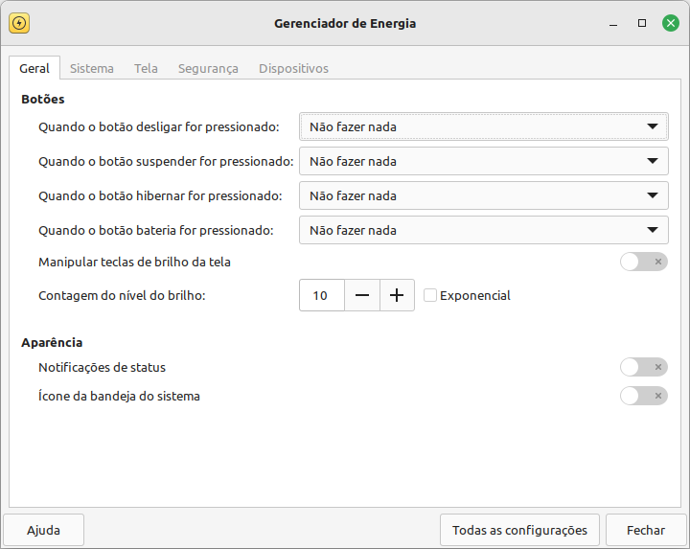Click the Ajuda button

[43, 530]
